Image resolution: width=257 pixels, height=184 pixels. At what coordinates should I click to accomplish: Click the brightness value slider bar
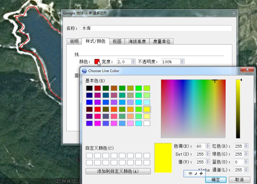tap(238, 109)
